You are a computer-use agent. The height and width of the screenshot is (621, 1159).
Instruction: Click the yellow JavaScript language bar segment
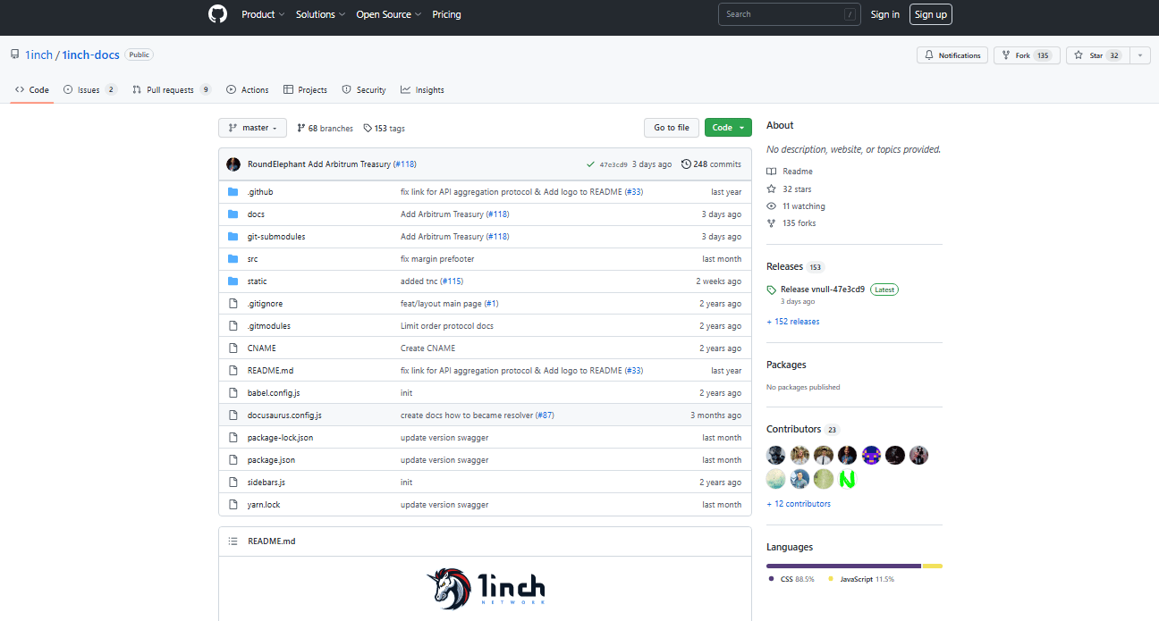pyautogui.click(x=933, y=566)
